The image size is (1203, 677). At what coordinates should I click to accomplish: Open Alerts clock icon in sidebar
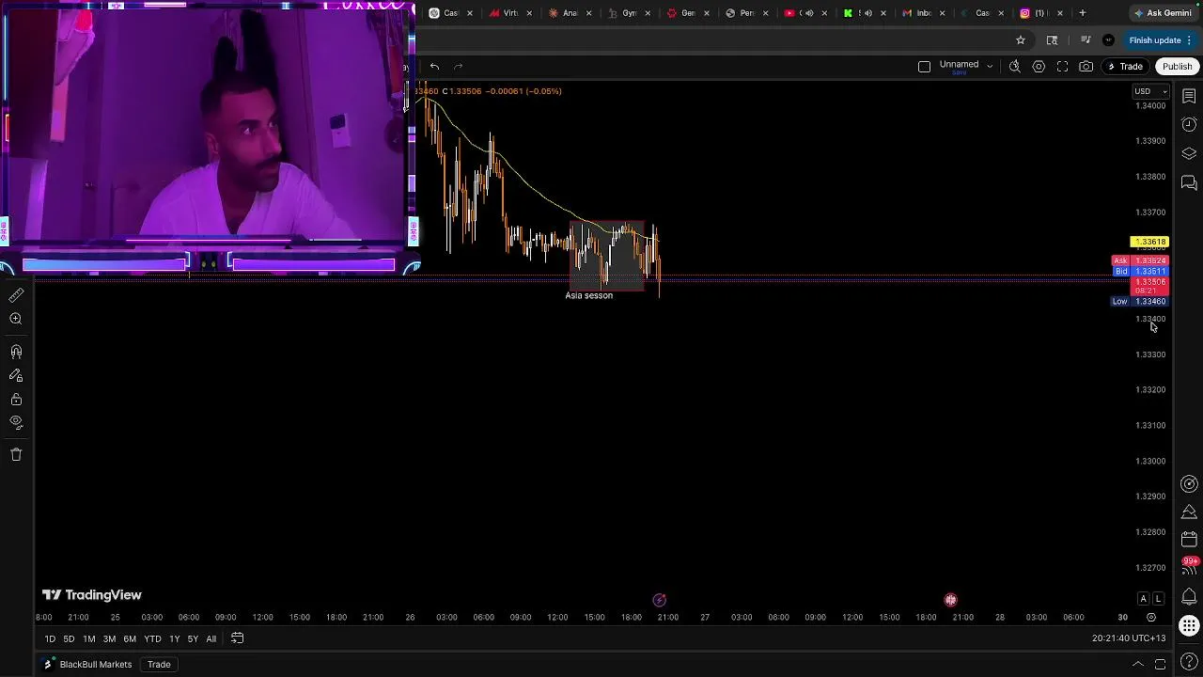[x=1189, y=124]
